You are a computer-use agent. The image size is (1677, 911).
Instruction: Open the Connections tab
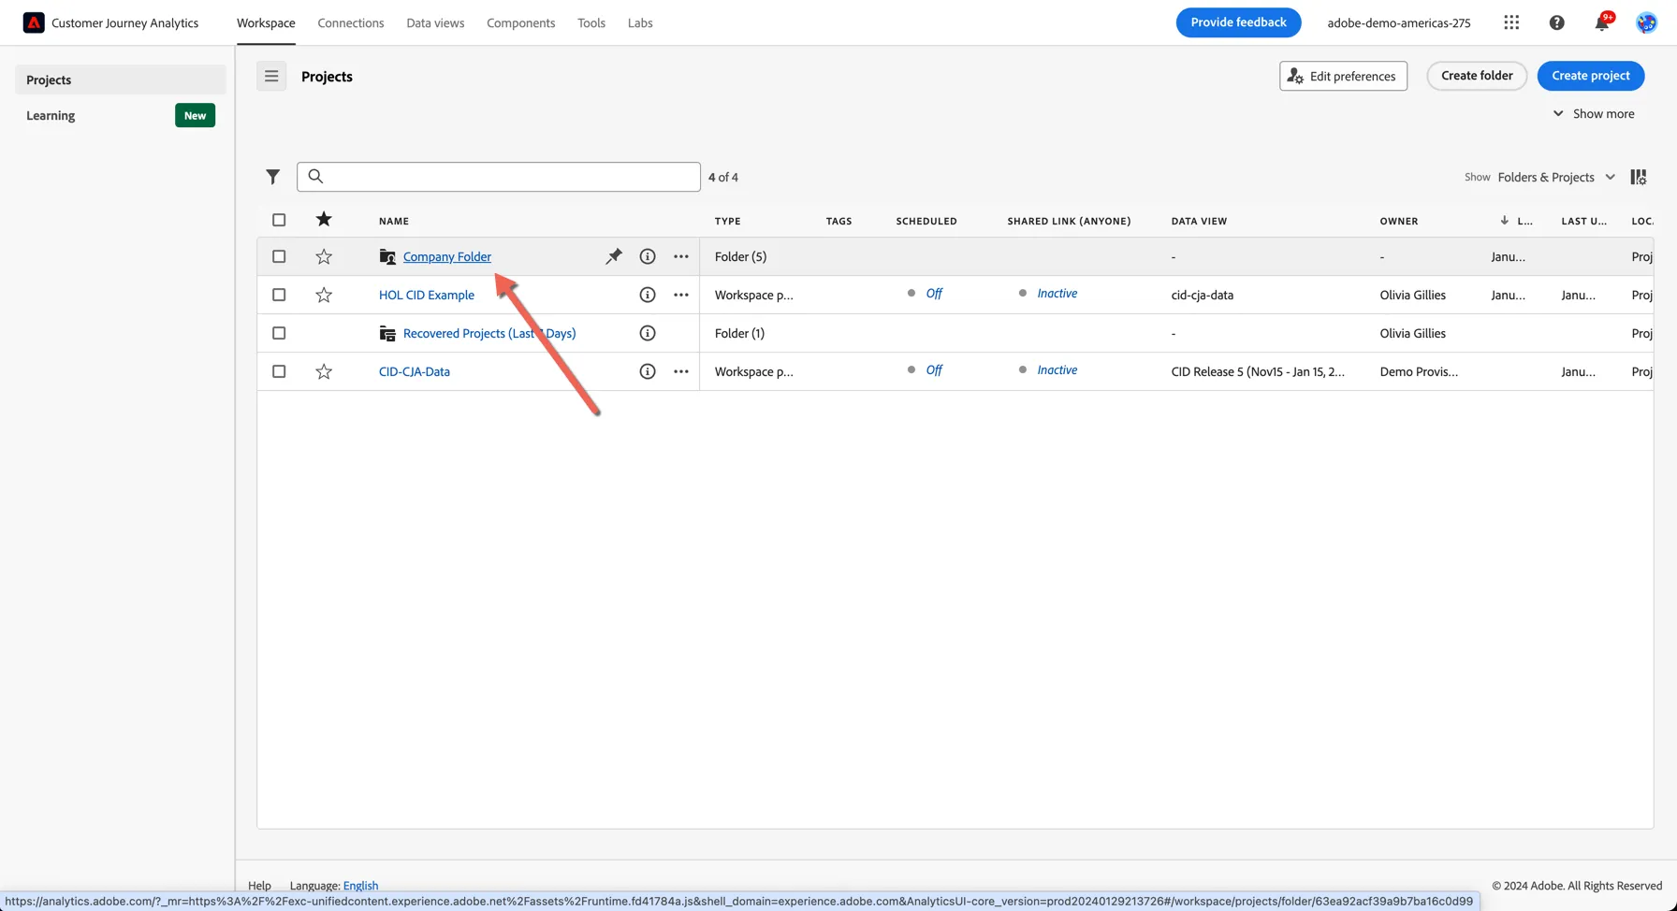[x=351, y=22]
